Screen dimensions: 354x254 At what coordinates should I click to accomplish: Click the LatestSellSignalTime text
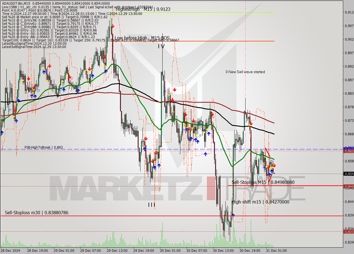(x=34, y=47)
